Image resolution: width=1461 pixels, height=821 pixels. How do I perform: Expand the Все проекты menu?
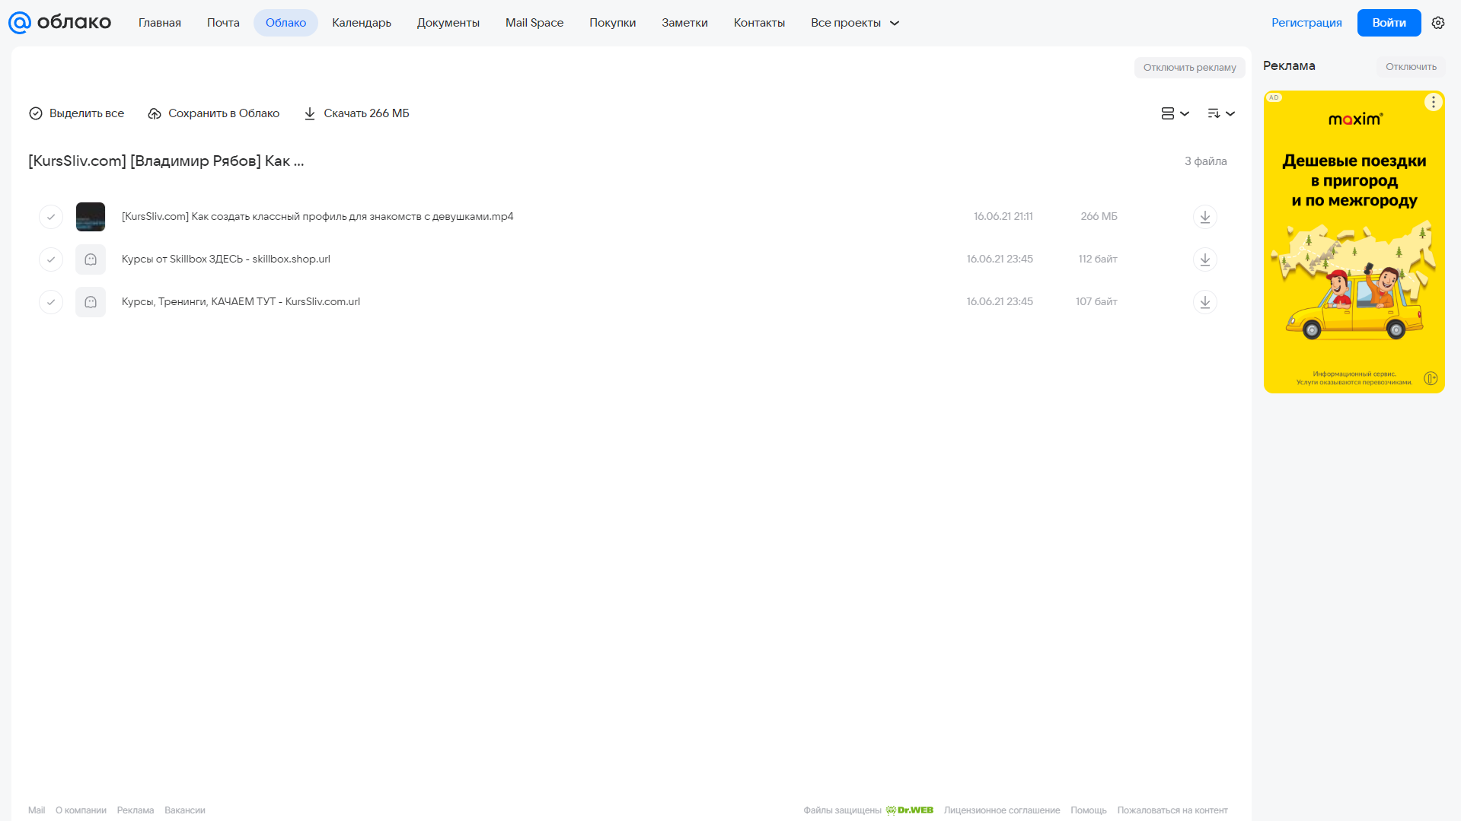855,23
